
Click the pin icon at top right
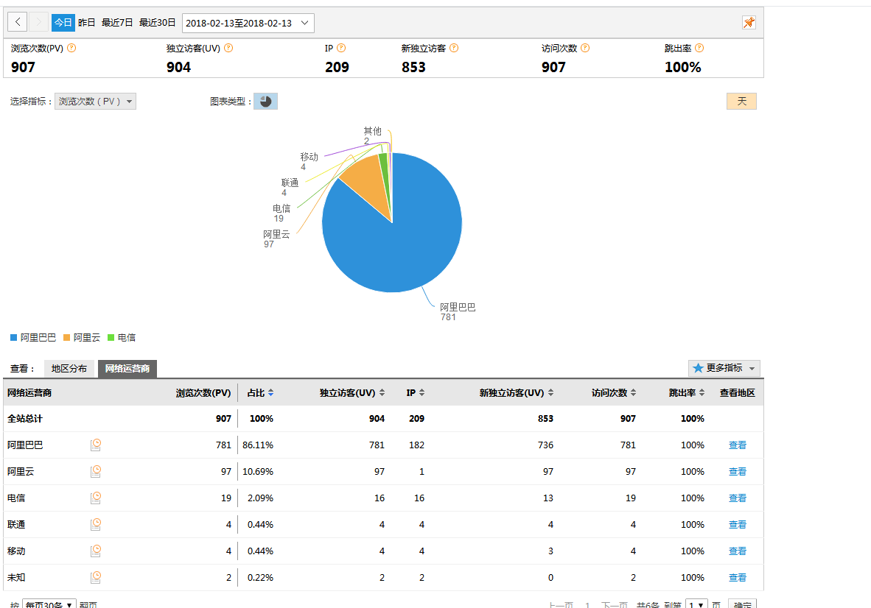pos(749,23)
